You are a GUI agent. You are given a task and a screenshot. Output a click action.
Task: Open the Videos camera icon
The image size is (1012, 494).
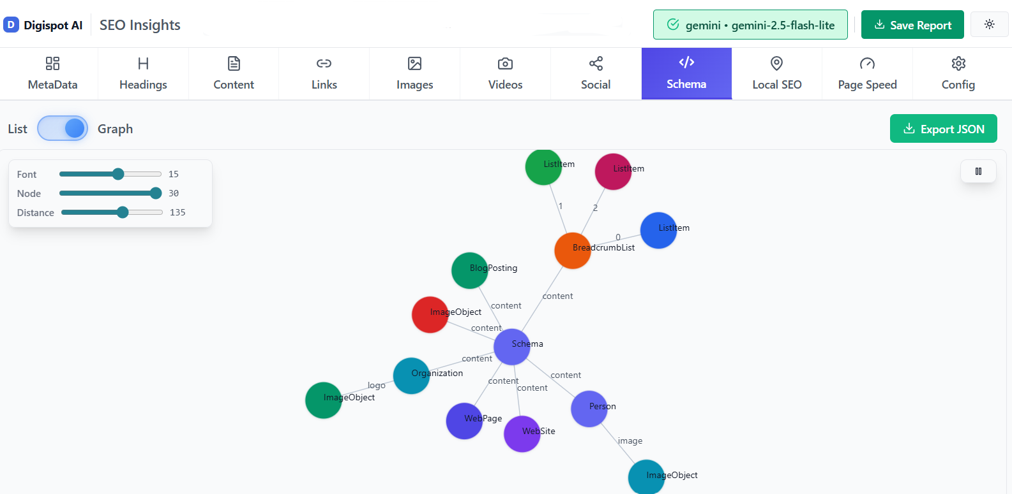point(505,63)
